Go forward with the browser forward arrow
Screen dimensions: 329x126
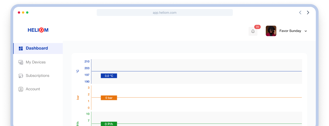click(308, 13)
